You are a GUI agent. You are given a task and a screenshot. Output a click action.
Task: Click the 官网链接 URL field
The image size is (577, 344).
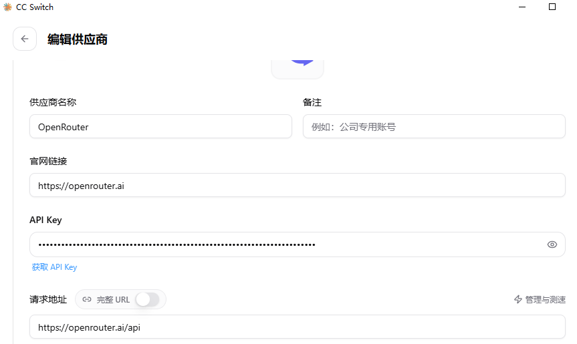[x=298, y=185]
